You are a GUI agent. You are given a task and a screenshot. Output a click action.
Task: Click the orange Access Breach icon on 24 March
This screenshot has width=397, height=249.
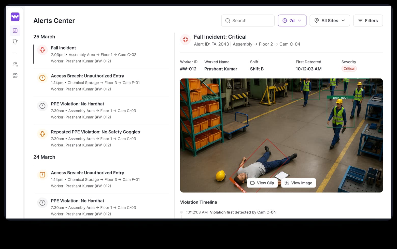pyautogui.click(x=42, y=175)
